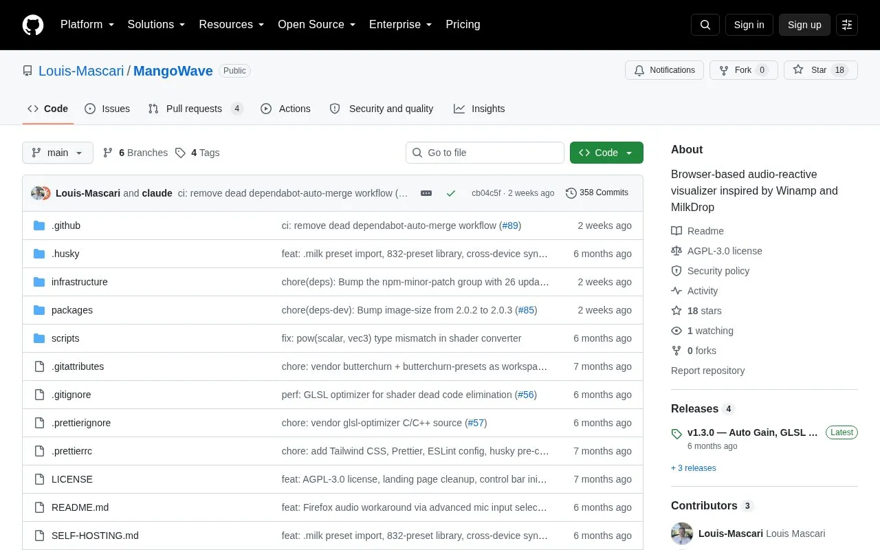Click the commit history clock icon
Viewport: 880px width, 550px height.
571,193
